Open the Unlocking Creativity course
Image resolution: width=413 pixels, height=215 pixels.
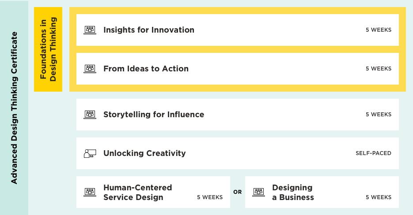[x=144, y=153]
